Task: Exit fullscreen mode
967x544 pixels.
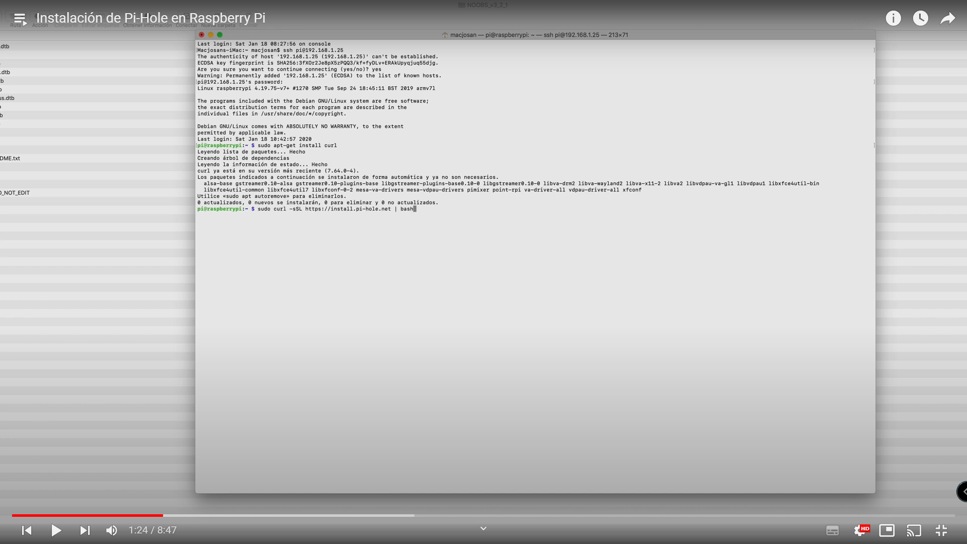Action: (x=941, y=530)
